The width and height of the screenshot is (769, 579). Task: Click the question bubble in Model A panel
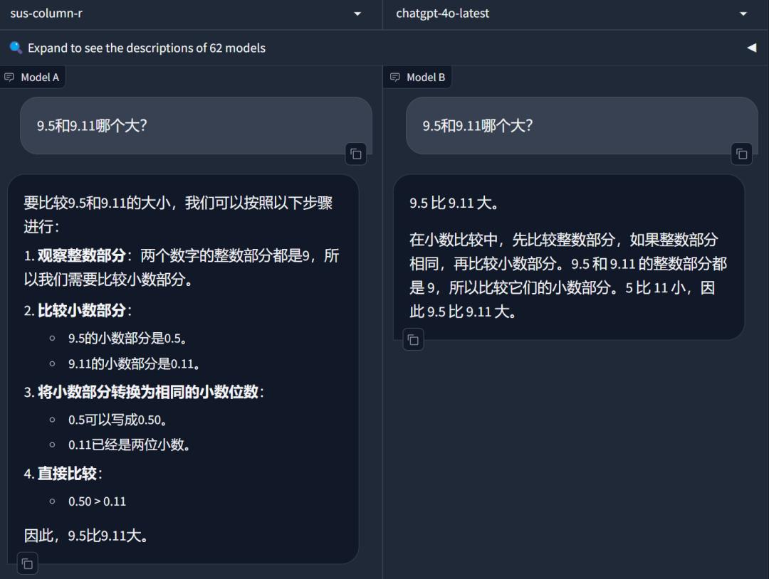pyautogui.click(x=196, y=126)
